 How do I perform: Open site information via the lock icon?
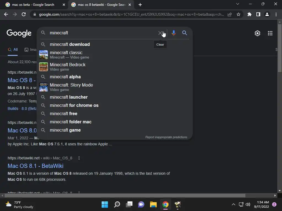coord(34,14)
